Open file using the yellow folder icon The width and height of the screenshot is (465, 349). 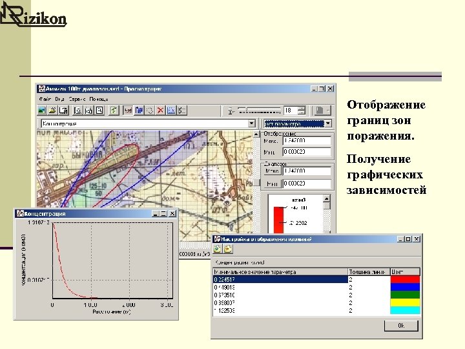(x=52, y=111)
